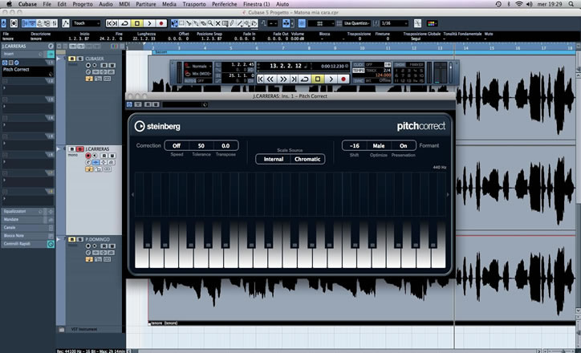This screenshot has height=353, width=581.
Task: Toggle the CLICK metronome button in Transport
Action: coord(358,65)
